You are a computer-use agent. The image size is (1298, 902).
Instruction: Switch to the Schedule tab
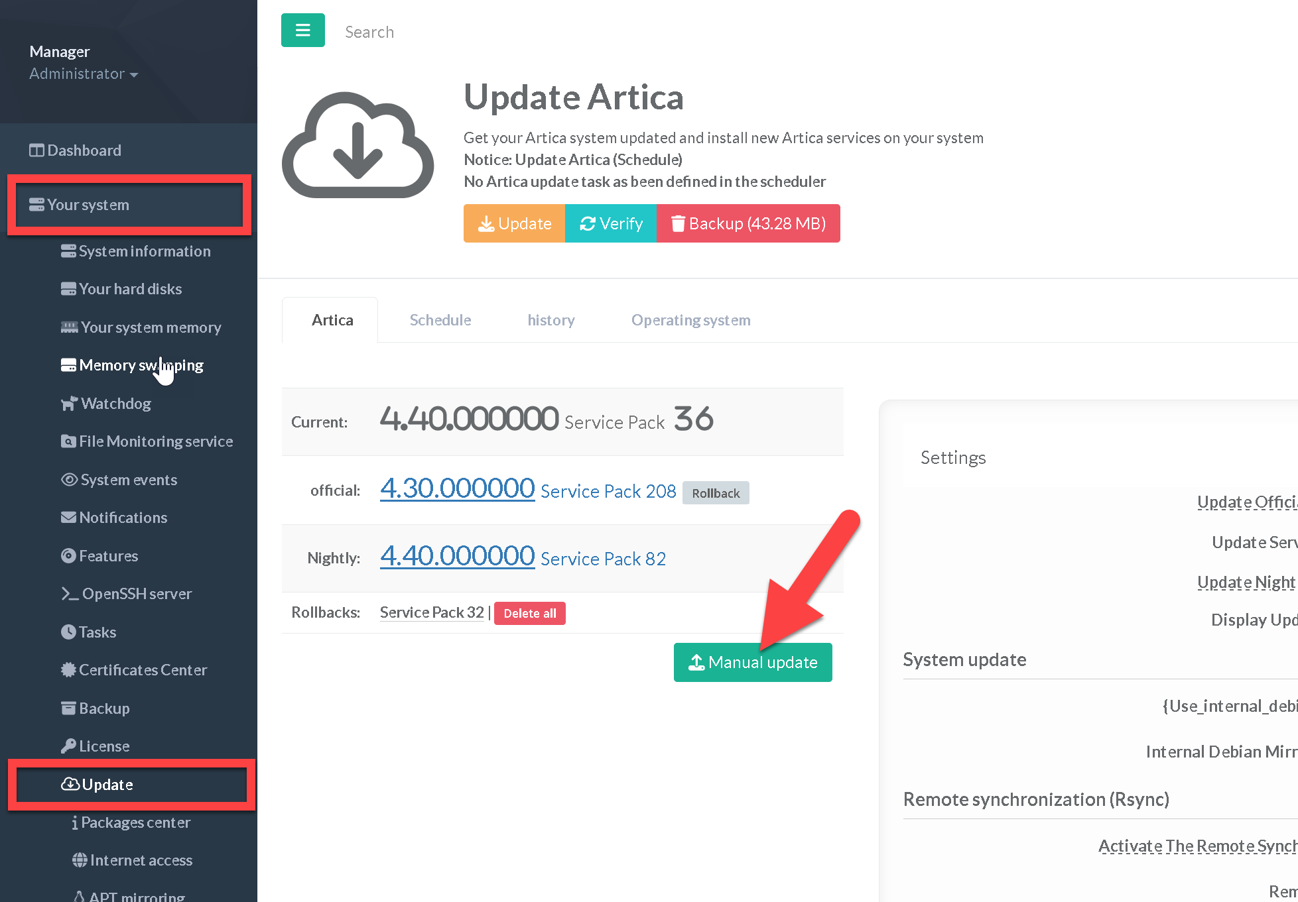[x=440, y=320]
